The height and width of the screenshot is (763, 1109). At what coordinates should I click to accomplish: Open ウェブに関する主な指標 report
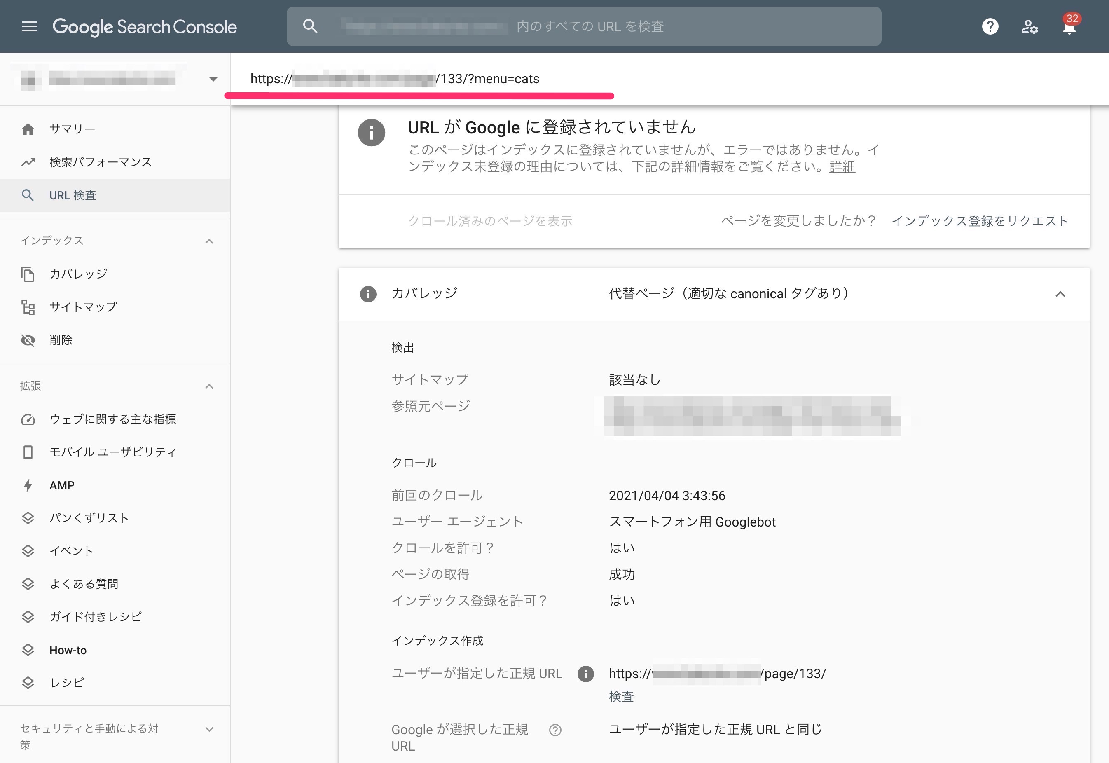pos(115,419)
